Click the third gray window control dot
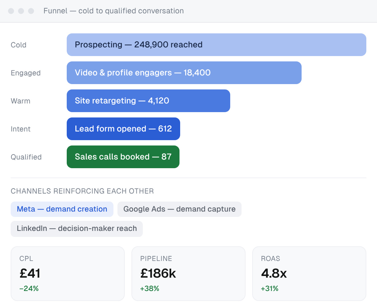Screen dimensions: 377x307 point(31,11)
